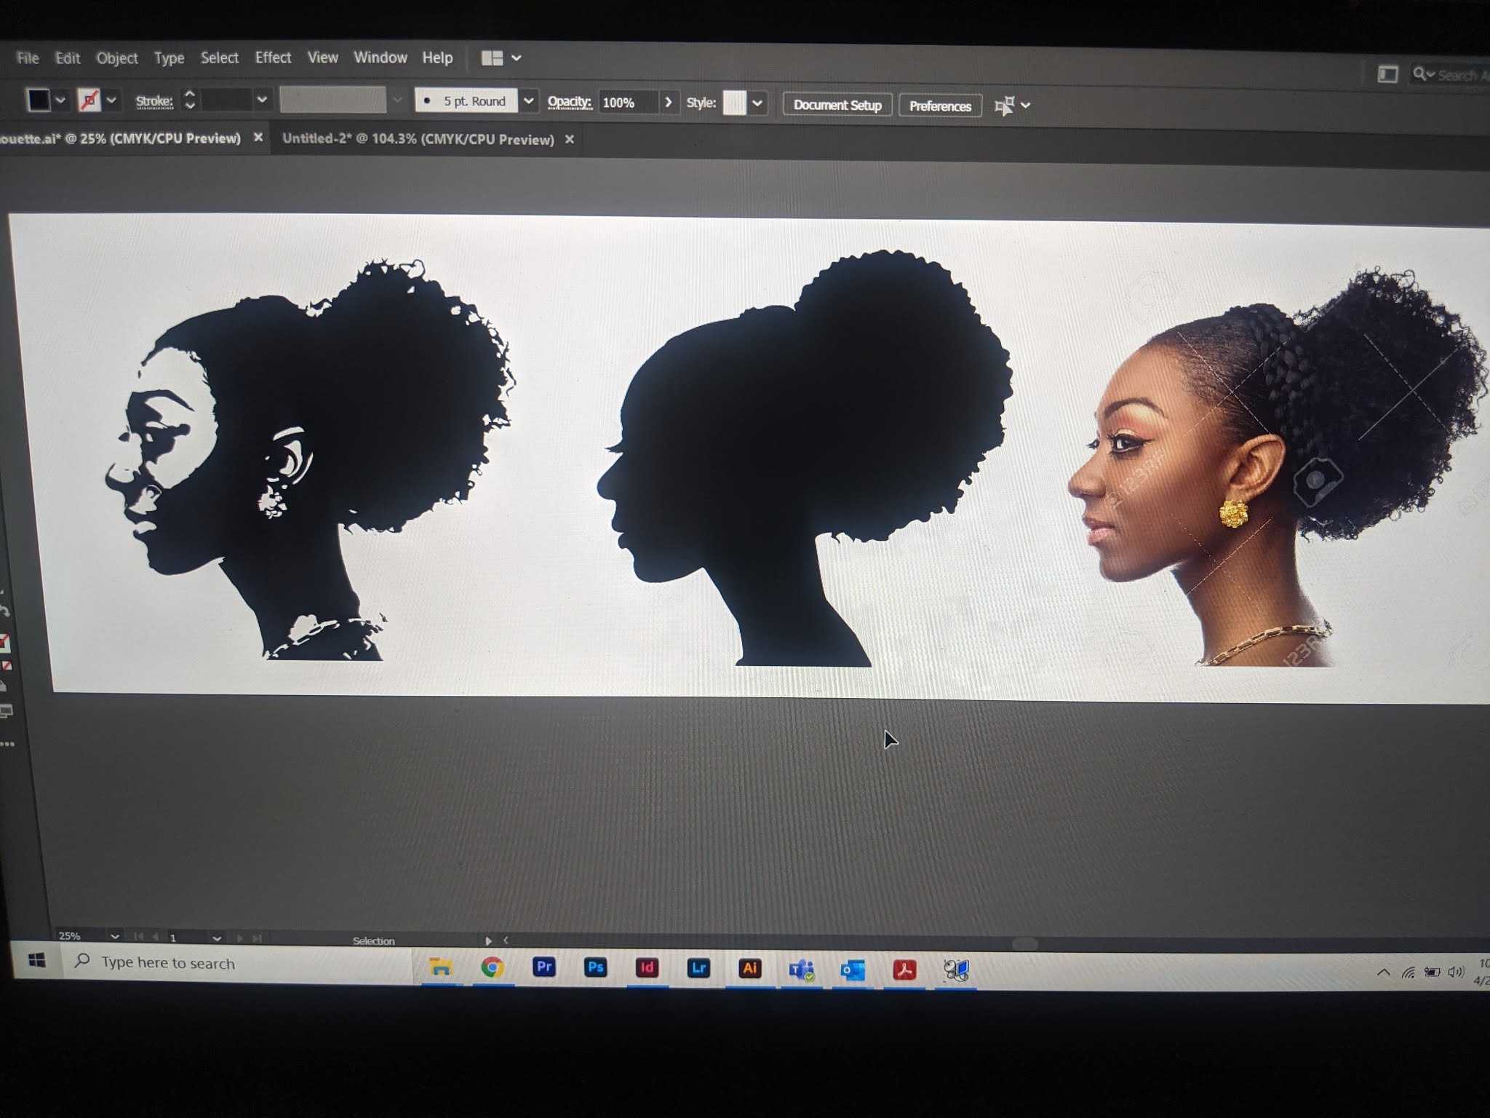Open the Effect menu
This screenshot has width=1490, height=1118.
[273, 58]
